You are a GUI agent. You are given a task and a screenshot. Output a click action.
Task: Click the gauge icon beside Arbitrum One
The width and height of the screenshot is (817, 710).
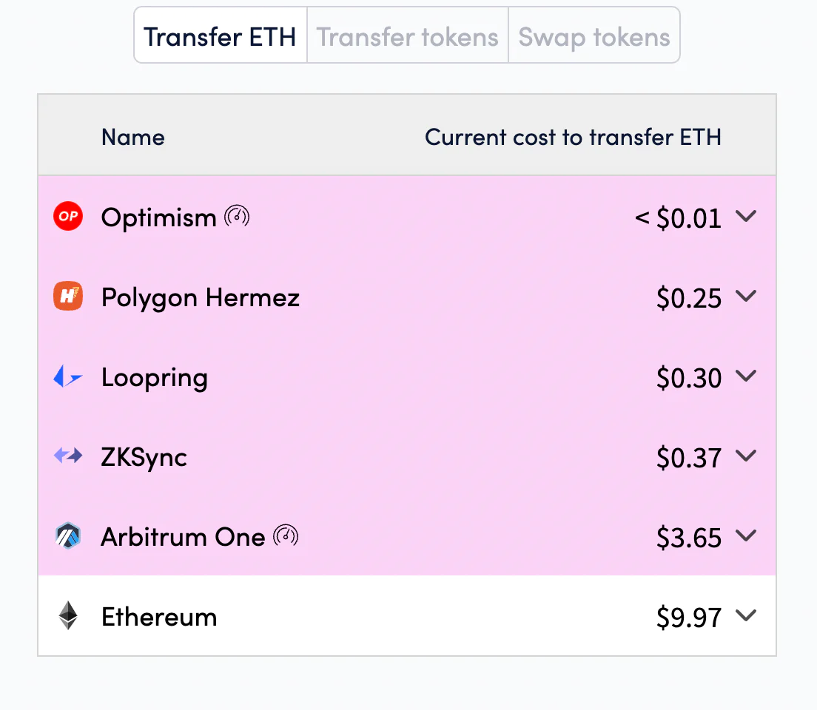coord(286,535)
